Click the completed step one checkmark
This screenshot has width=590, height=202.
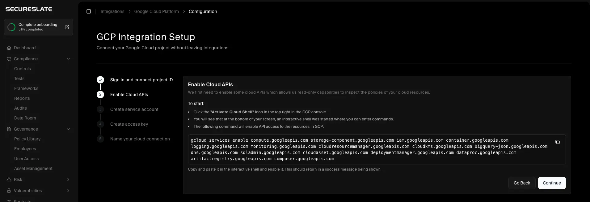click(x=100, y=80)
